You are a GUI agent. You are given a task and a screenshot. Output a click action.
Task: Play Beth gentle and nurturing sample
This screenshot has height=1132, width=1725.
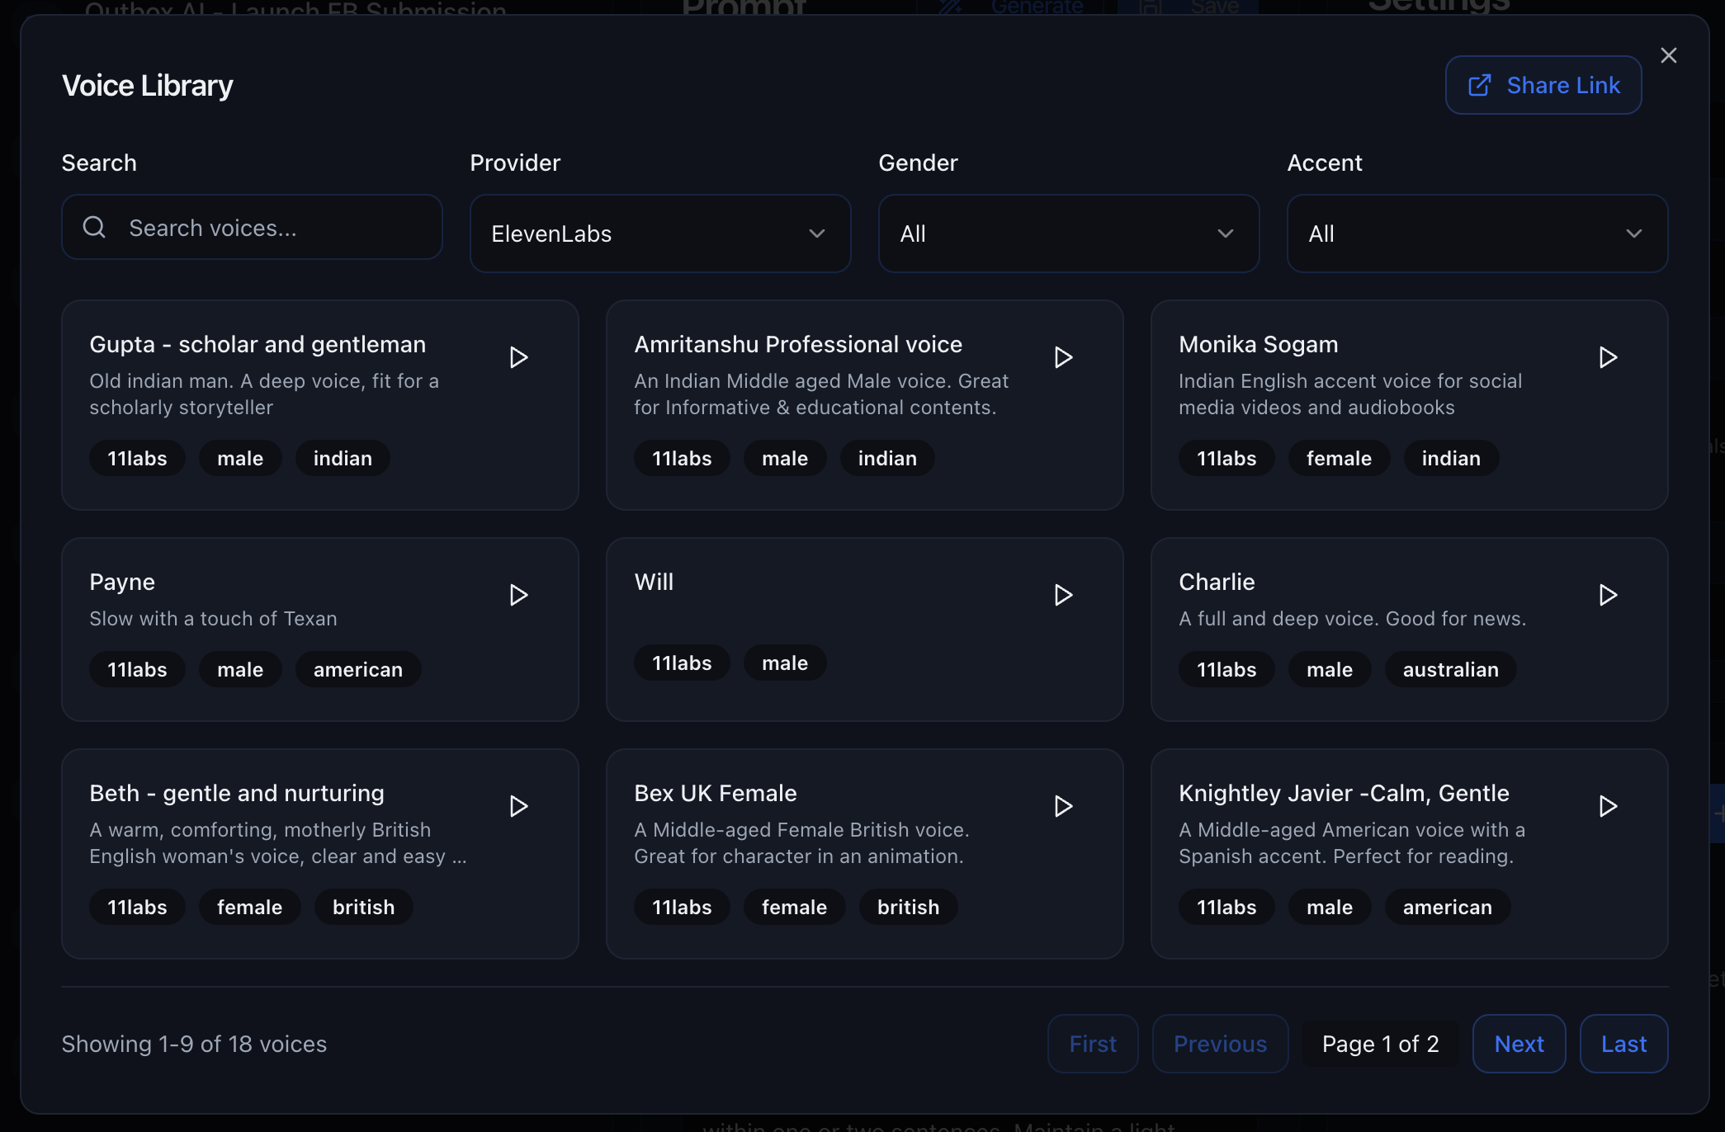tap(518, 806)
